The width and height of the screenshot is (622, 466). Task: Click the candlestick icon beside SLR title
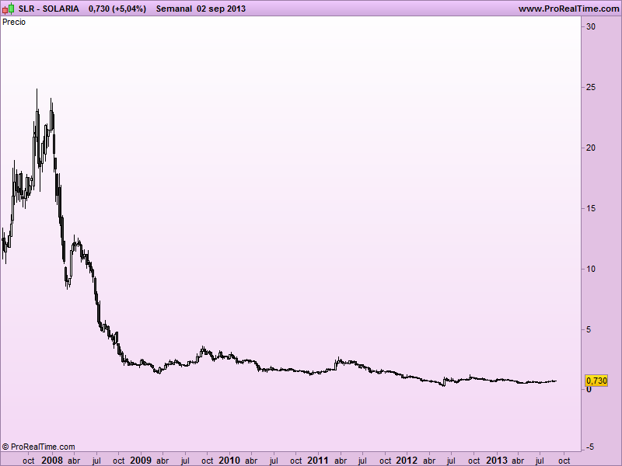click(9, 9)
